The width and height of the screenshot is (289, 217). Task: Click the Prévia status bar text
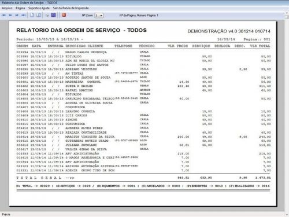pyautogui.click(x=6, y=215)
